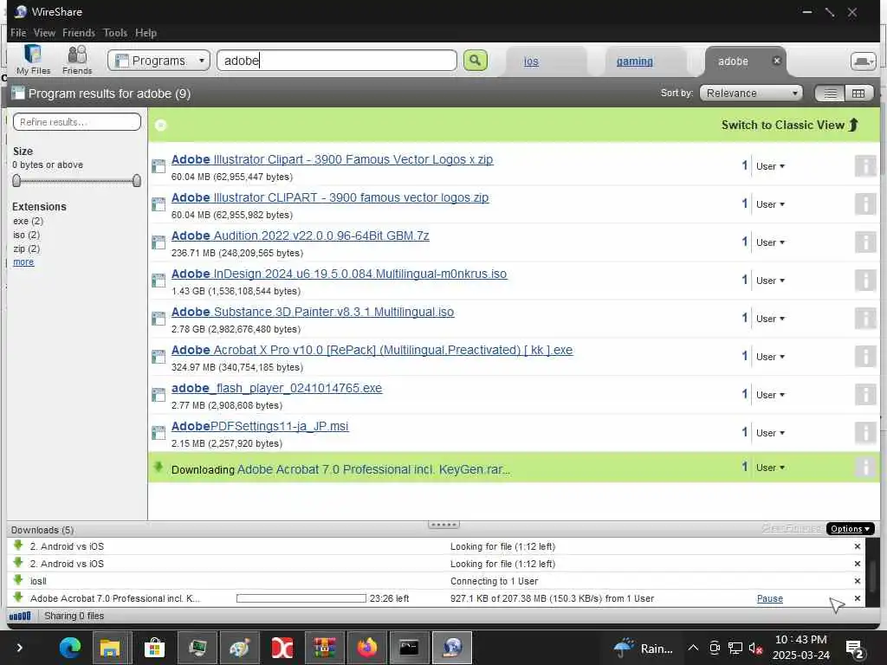
Task: Cancel first Android vs iOS download
Action: point(857,546)
